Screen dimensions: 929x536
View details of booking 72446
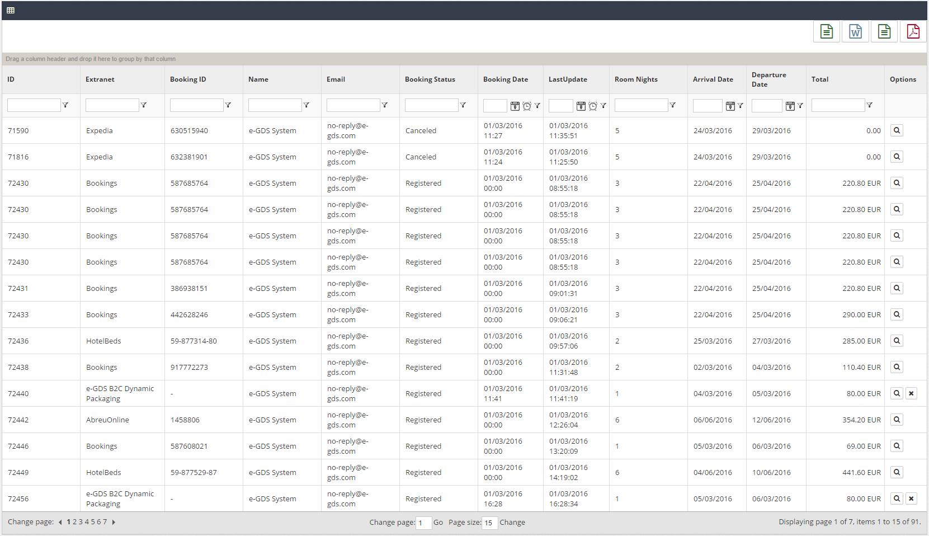coord(897,446)
